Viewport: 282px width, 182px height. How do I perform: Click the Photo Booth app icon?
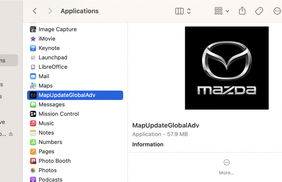(33, 161)
